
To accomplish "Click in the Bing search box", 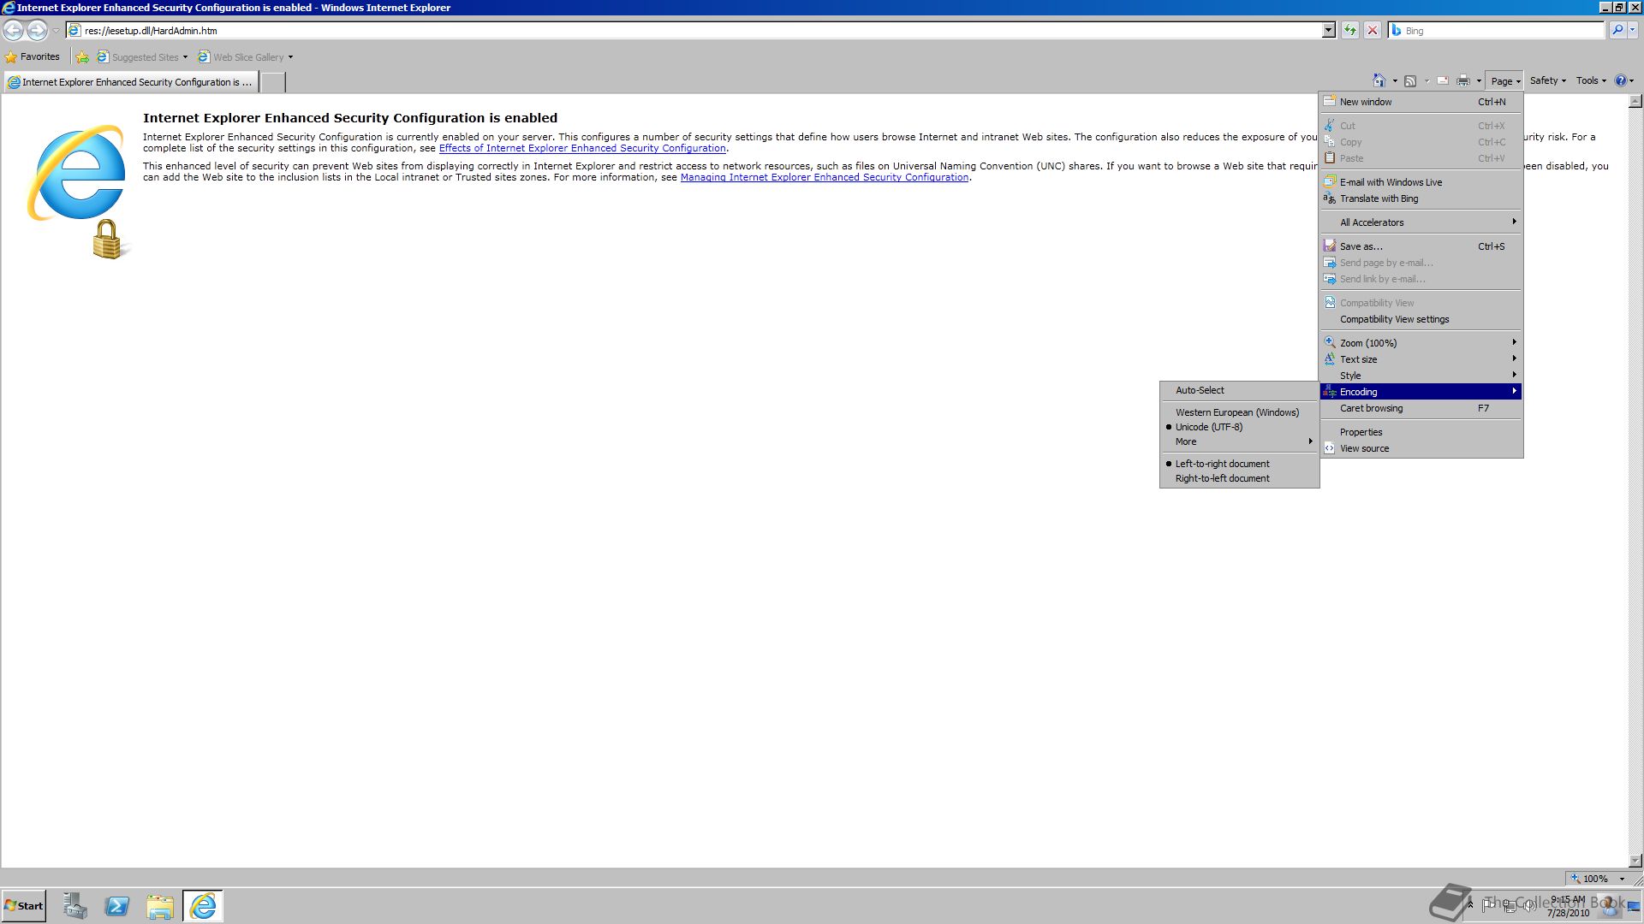I will (x=1496, y=31).
